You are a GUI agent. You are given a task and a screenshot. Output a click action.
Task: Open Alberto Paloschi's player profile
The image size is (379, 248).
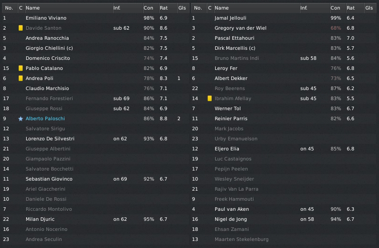coord(45,119)
